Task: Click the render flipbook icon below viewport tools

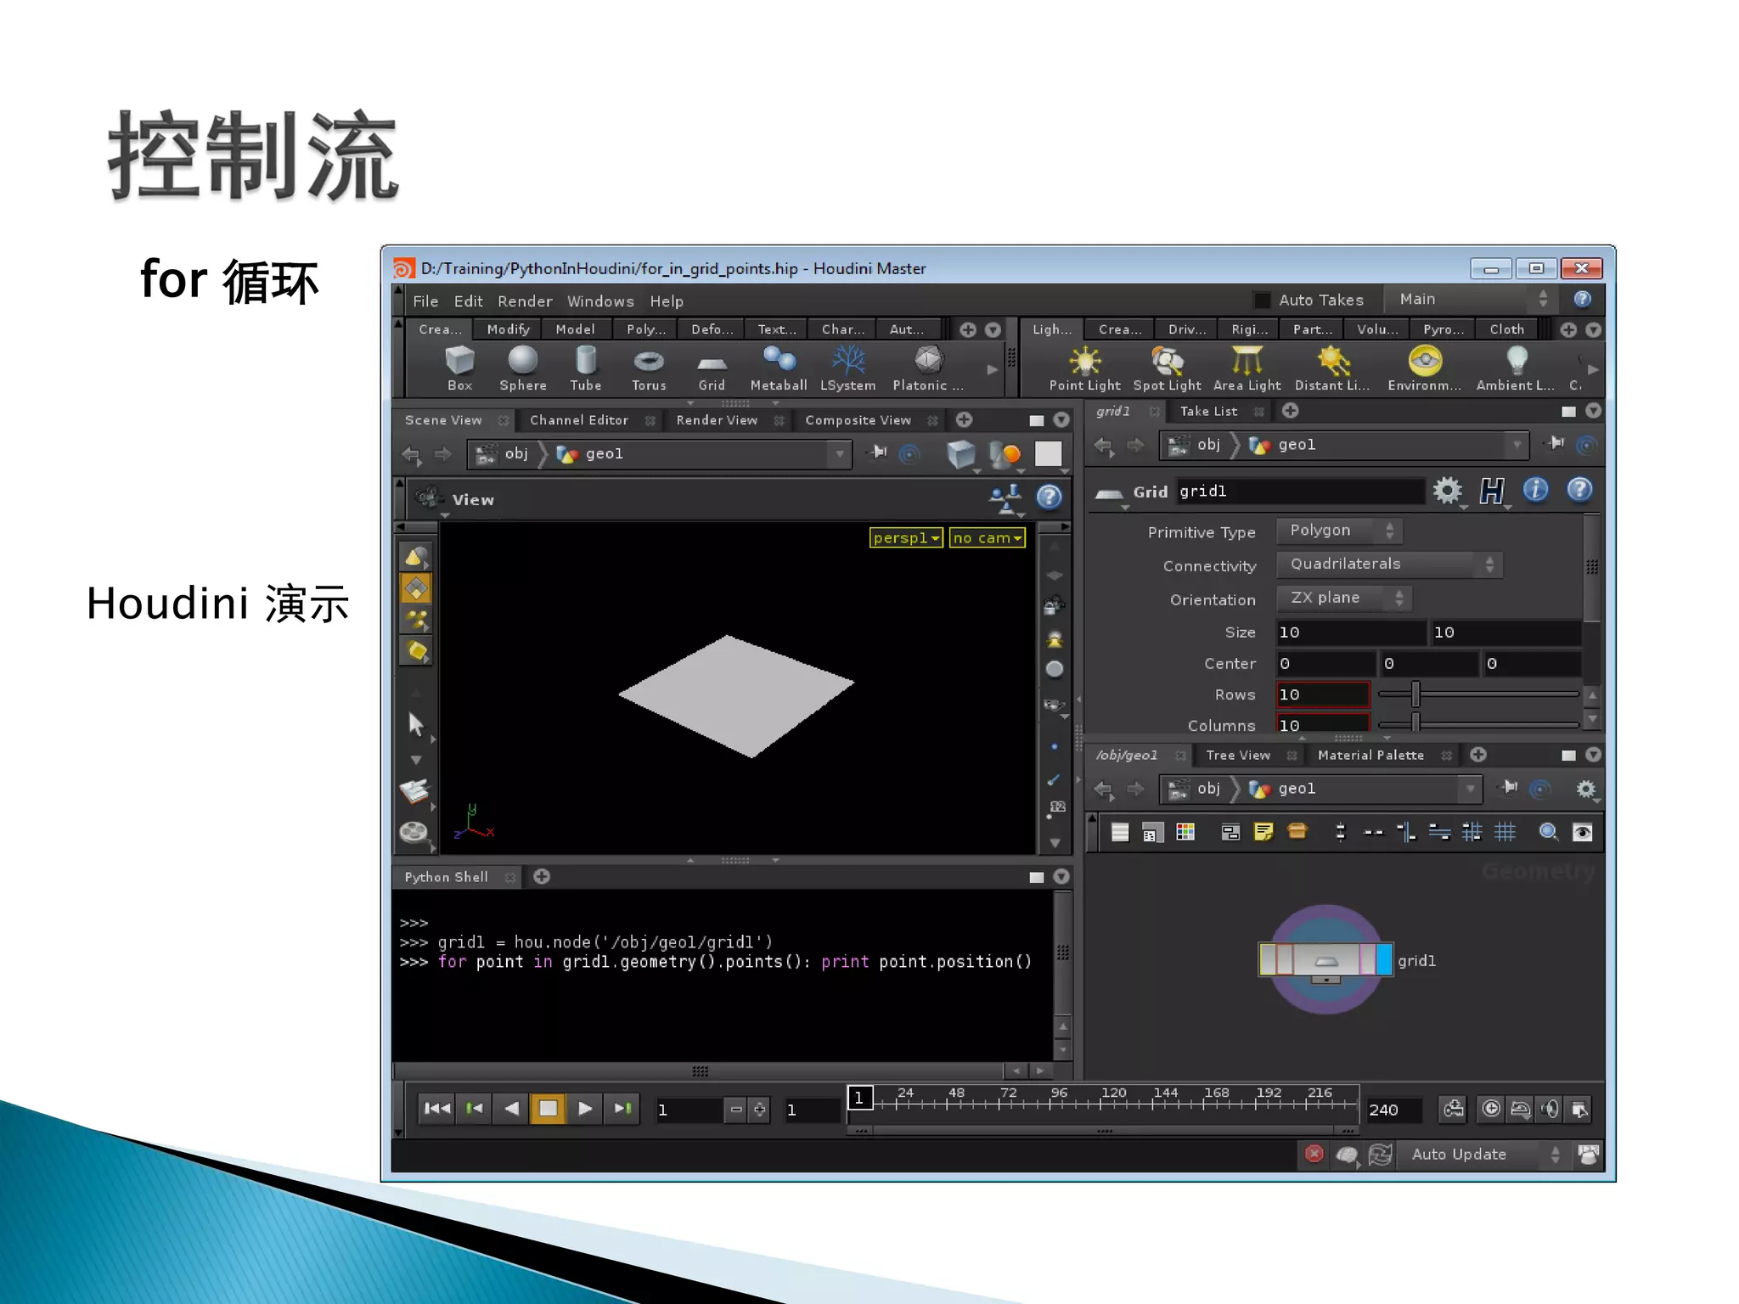Action: [414, 832]
